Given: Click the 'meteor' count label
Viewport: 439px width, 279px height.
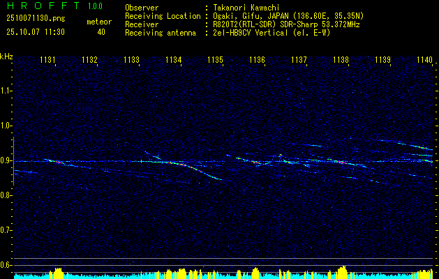Looking at the screenshot, I should [x=99, y=22].
